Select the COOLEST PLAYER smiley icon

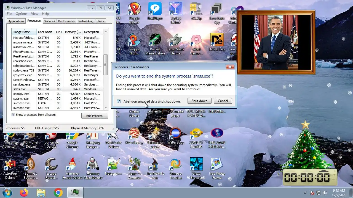tap(196, 137)
